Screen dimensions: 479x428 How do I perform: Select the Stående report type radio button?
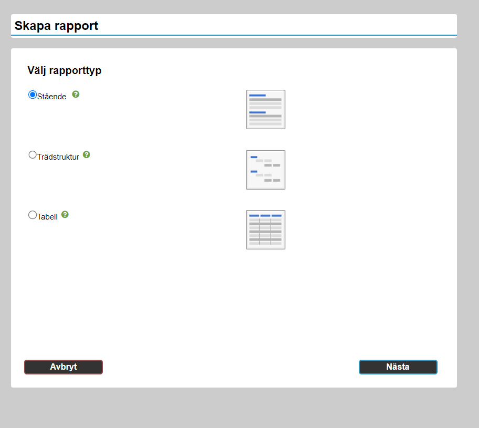tap(33, 95)
